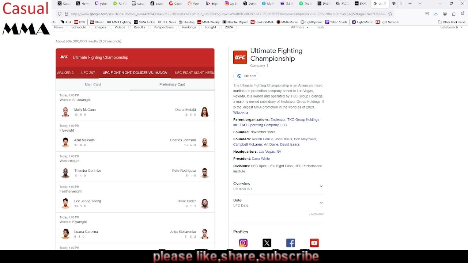Viewport: 468px width, 263px height.
Task: Bookmark this page with the star icon
Action: tap(390, 14)
